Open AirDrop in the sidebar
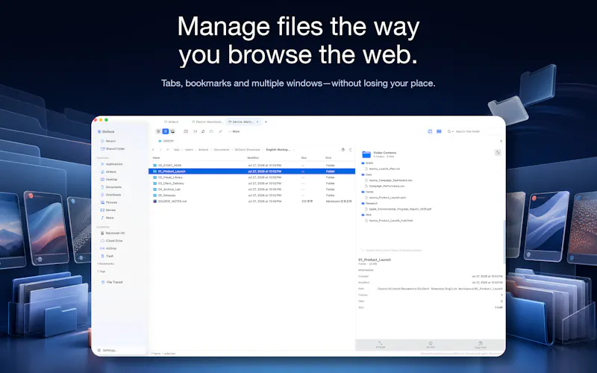Image resolution: width=597 pixels, height=373 pixels. tap(108, 248)
